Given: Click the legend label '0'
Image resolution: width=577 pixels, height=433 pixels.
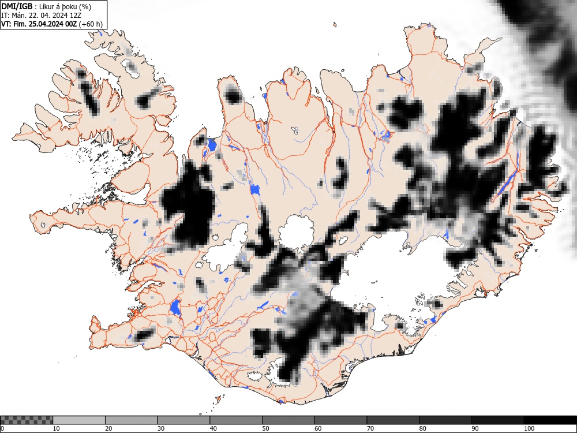Looking at the screenshot, I should pos(2,428).
